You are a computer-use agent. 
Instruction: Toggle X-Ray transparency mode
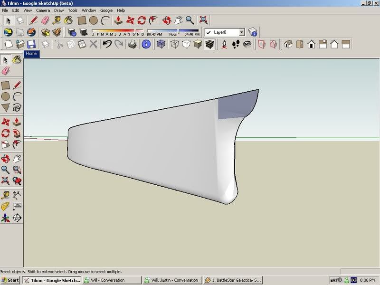click(x=161, y=44)
